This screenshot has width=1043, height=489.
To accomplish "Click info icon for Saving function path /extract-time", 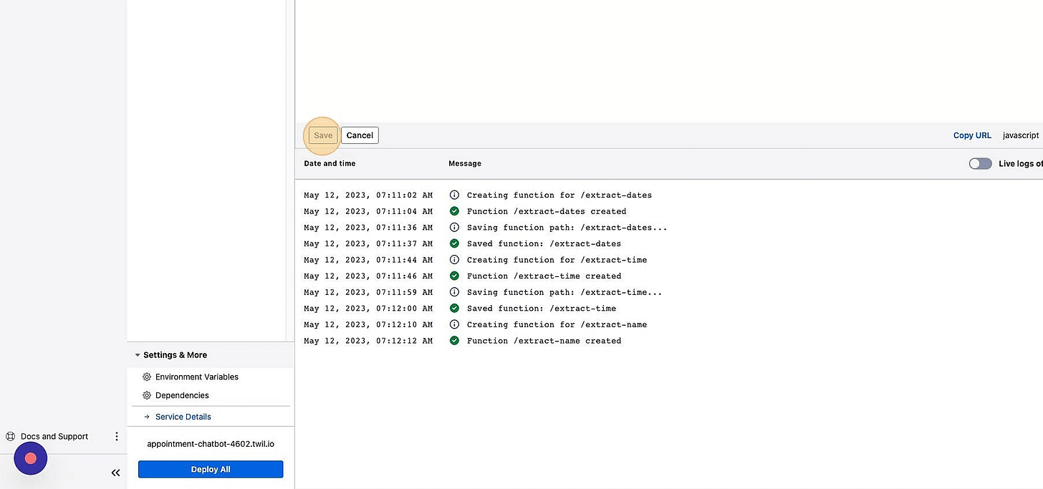I will (454, 292).
